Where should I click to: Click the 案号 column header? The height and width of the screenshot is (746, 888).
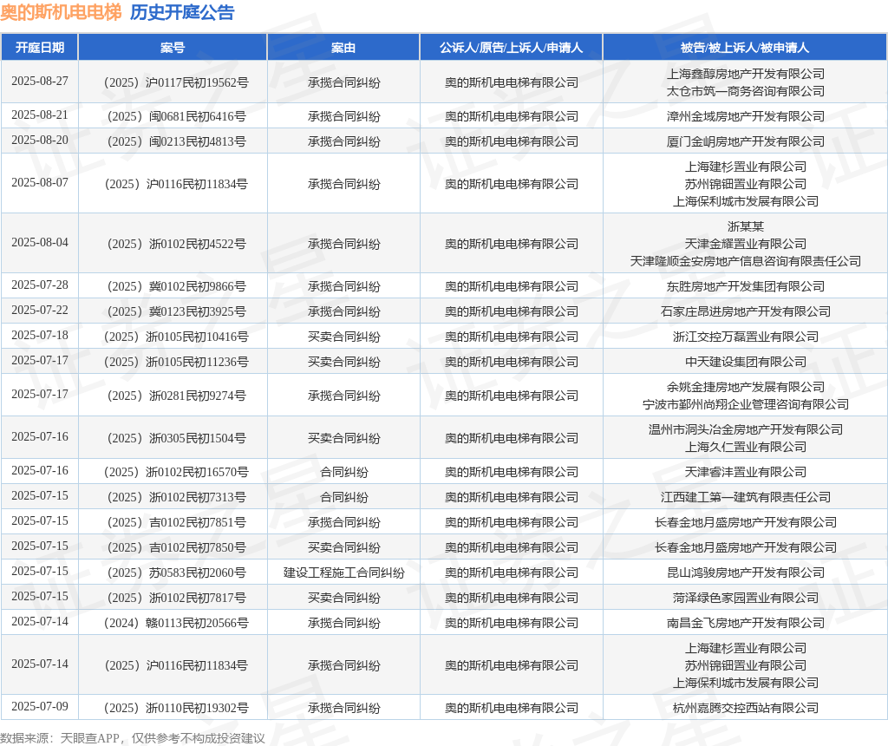pos(173,48)
